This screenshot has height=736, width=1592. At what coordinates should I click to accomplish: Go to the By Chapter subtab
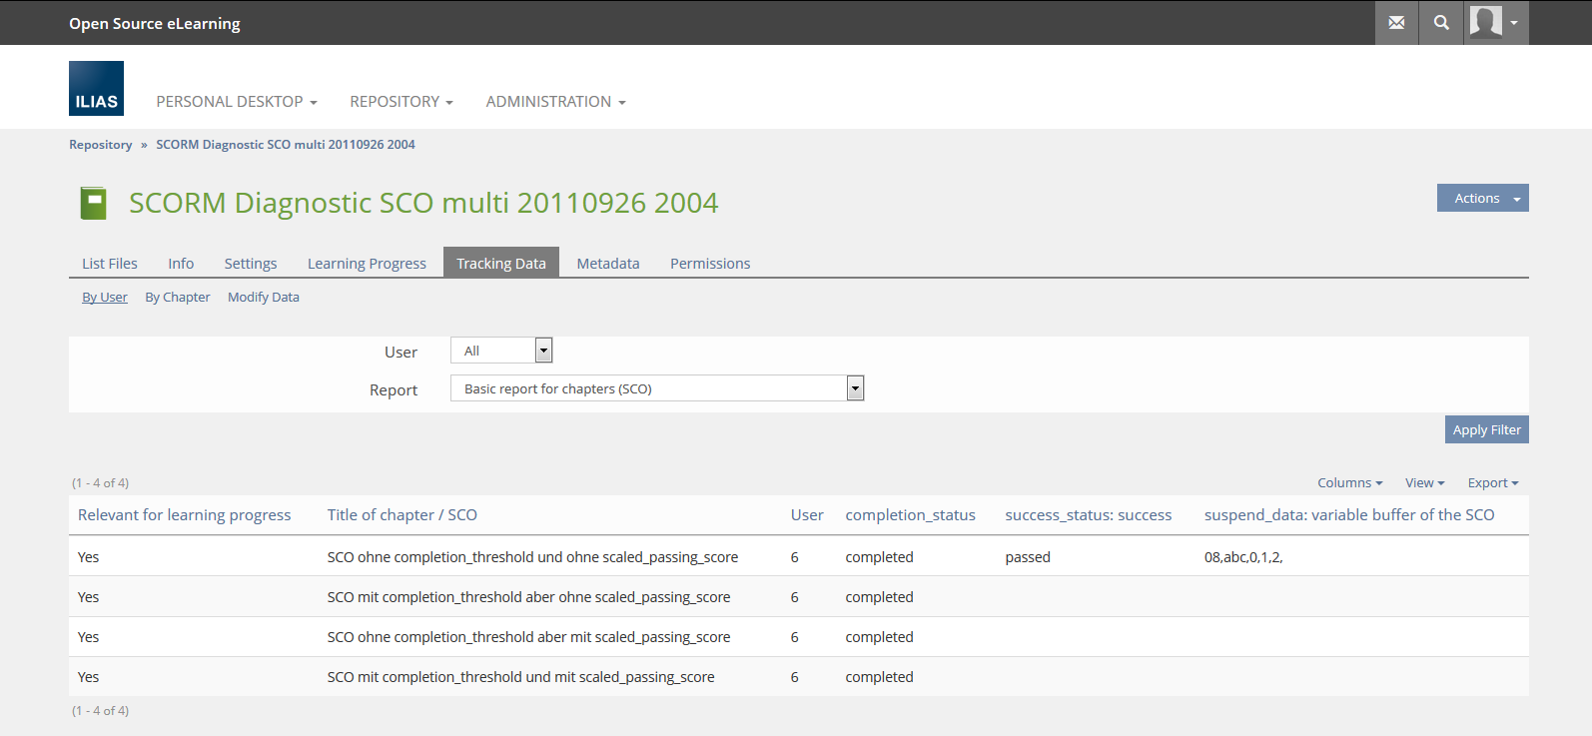178,298
